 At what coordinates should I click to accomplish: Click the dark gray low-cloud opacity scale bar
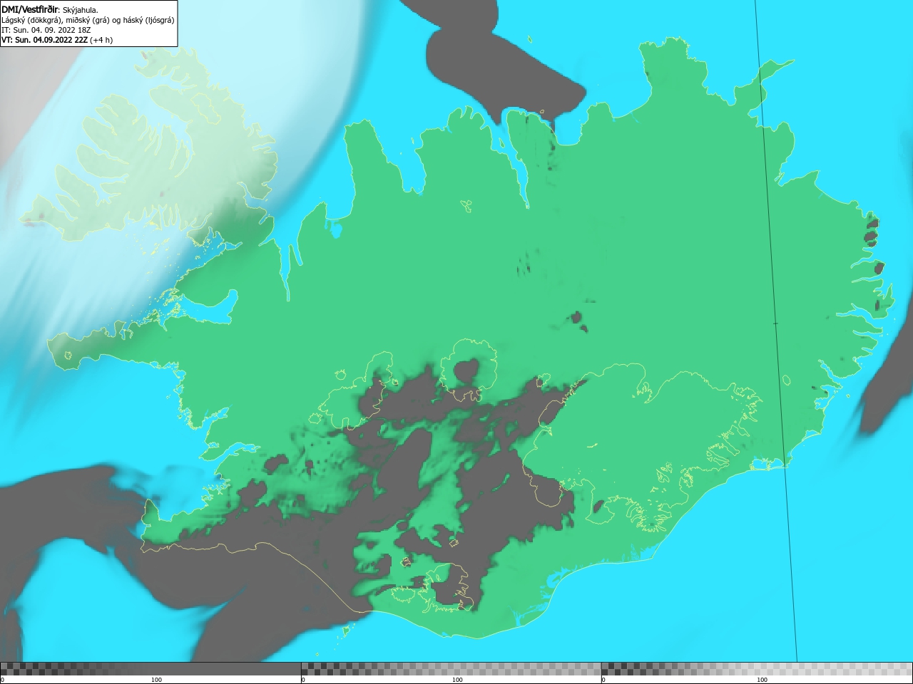coord(151,668)
